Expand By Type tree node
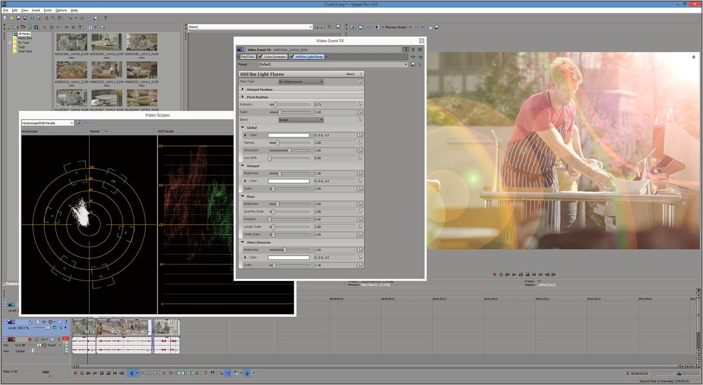Viewport: 703px width, 385px height. 10,43
